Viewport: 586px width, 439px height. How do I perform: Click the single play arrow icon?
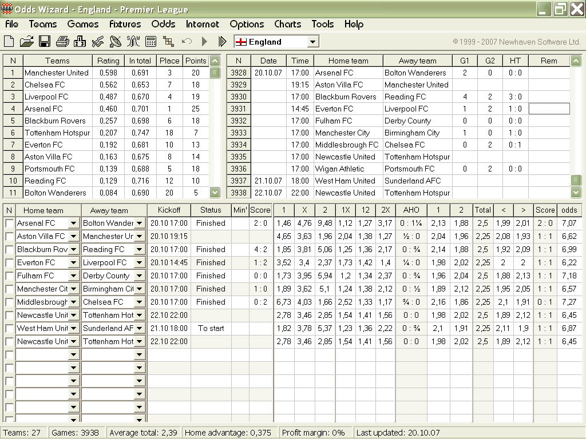(x=204, y=41)
